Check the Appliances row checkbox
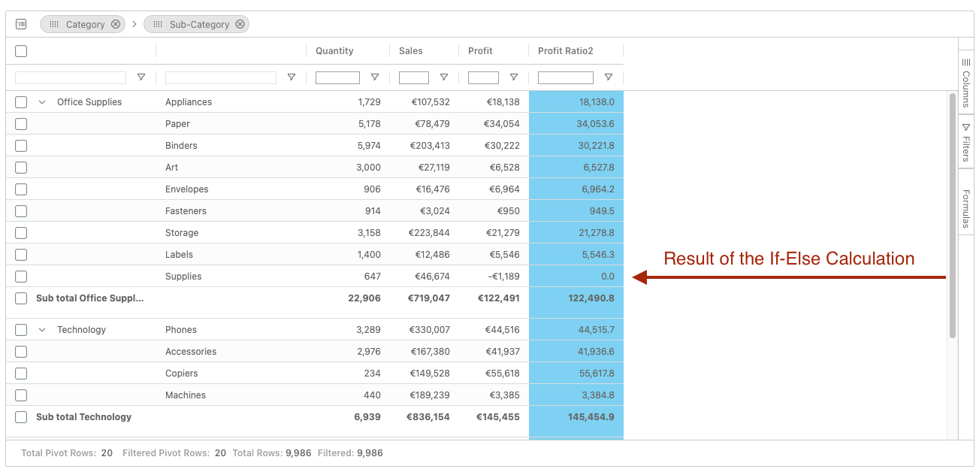The image size is (979, 475). (x=21, y=102)
